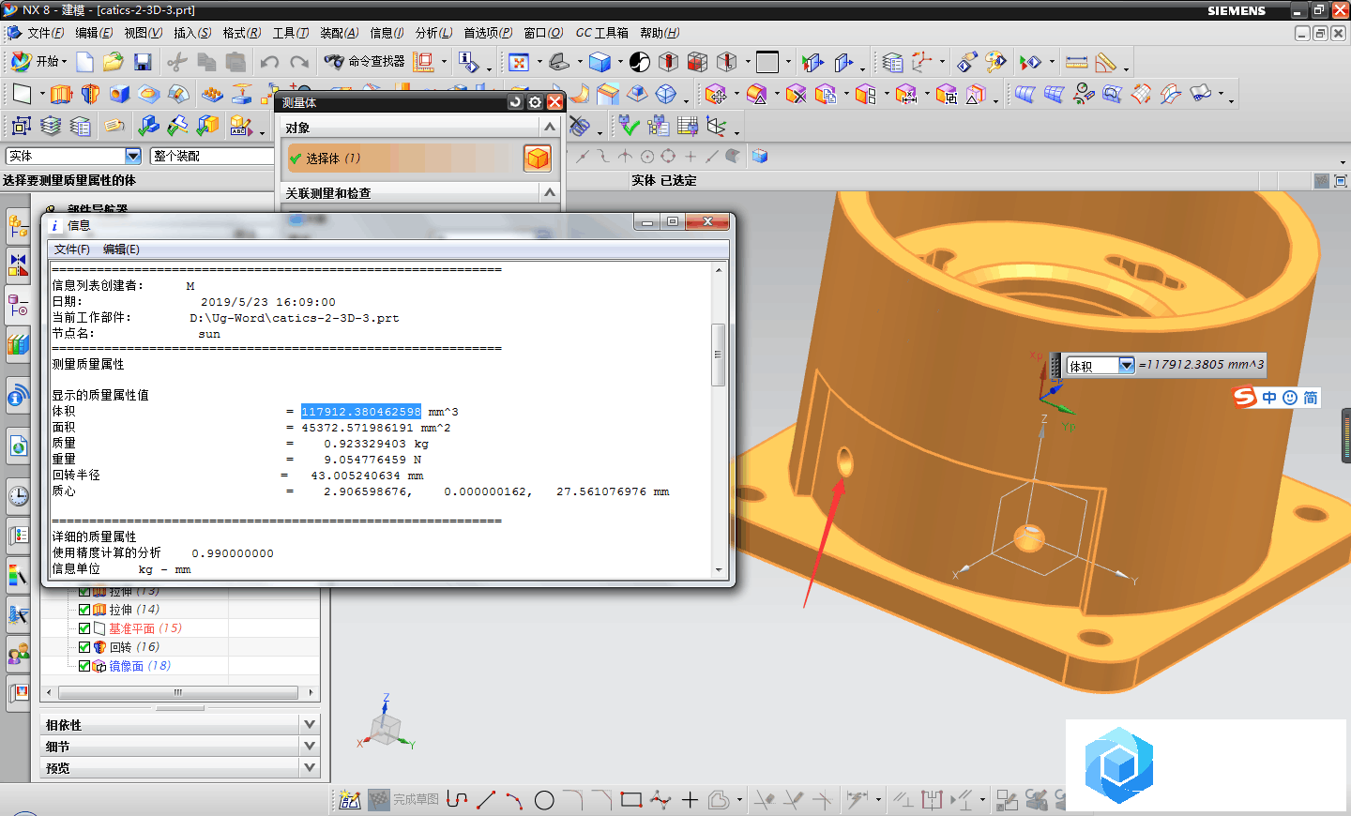1351x816 pixels.
Task: Click the Measure Angle icon
Action: [x=1106, y=62]
